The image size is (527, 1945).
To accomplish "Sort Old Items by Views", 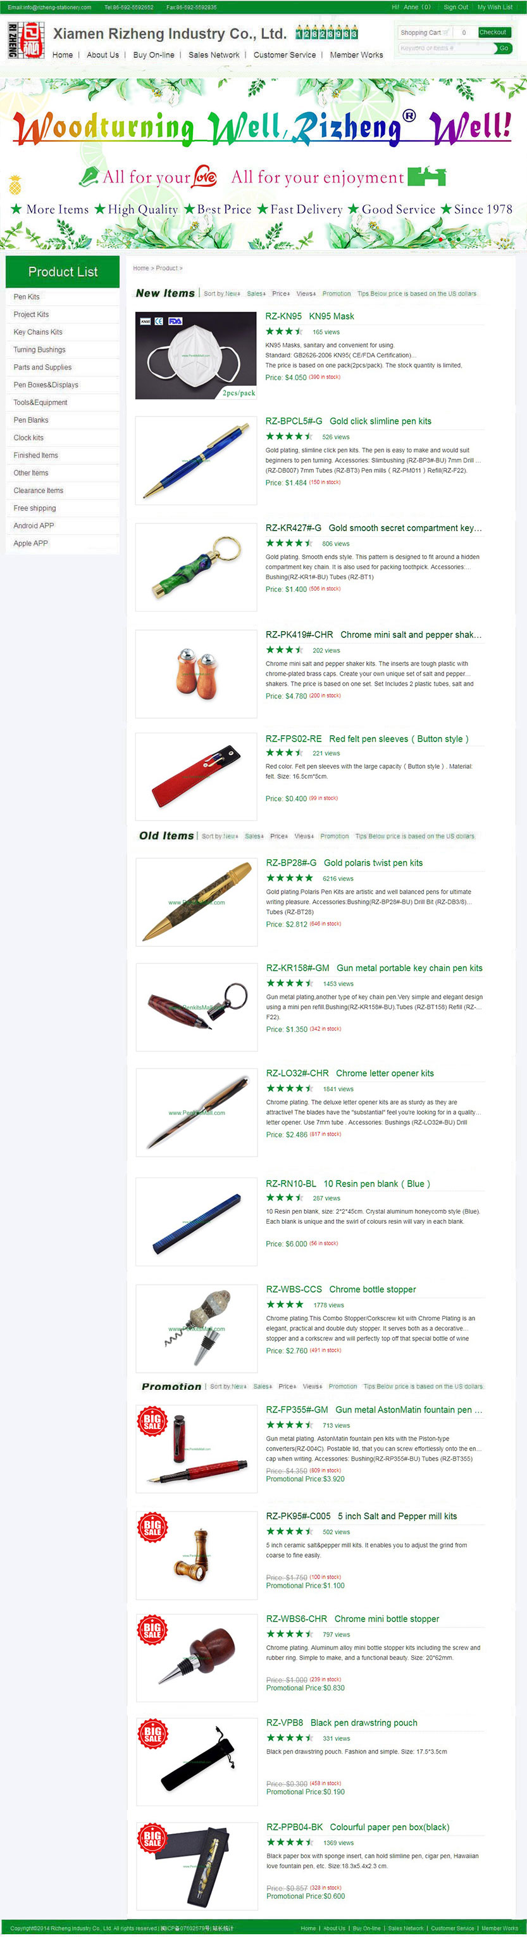I will point(304,836).
